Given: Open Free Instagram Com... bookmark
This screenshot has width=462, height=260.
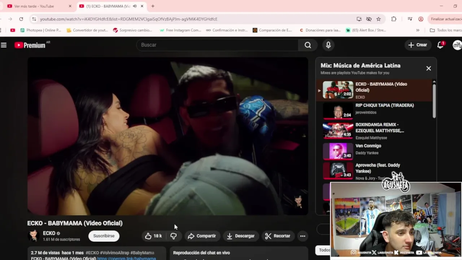Looking at the screenshot, I should point(180,30).
